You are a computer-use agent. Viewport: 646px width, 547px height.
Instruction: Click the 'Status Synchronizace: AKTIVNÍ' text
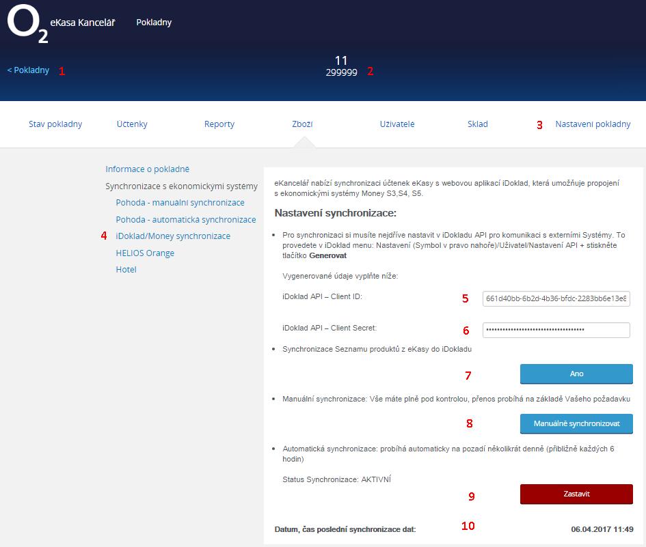pos(336,479)
